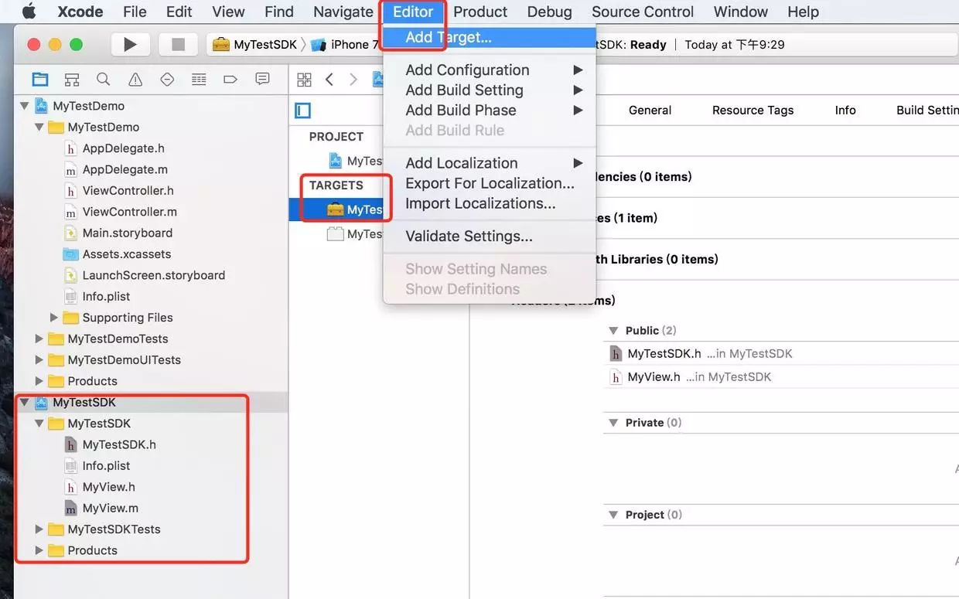Click the Run (play) button
The image size is (959, 599).
[131, 44]
